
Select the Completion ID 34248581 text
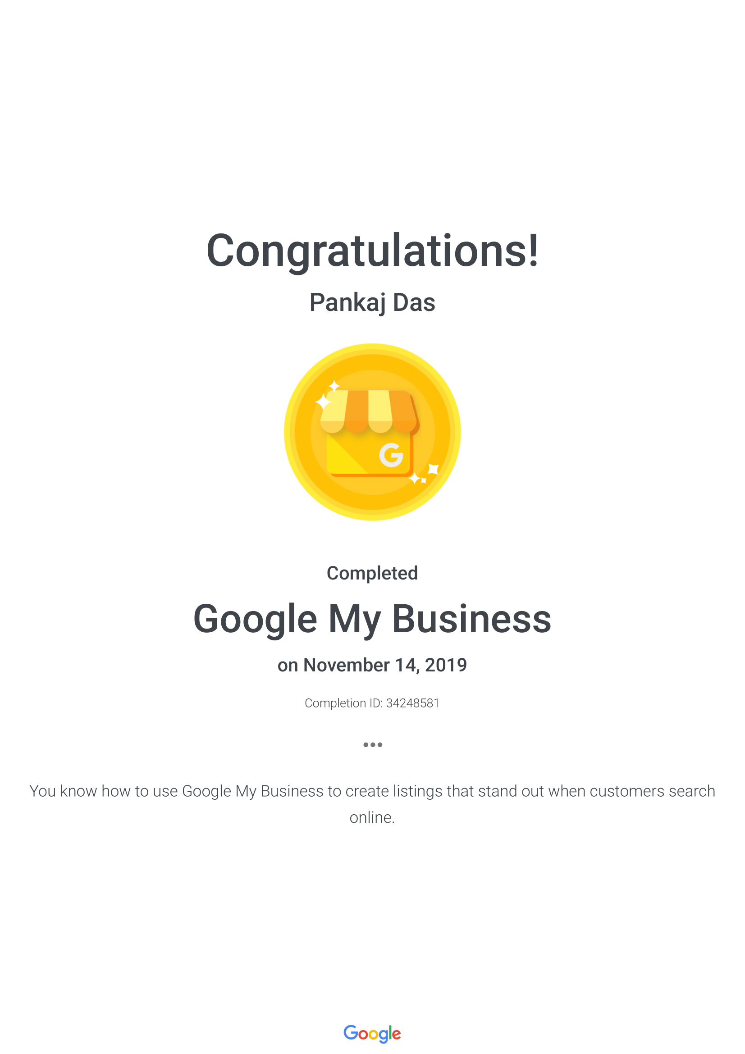372,703
